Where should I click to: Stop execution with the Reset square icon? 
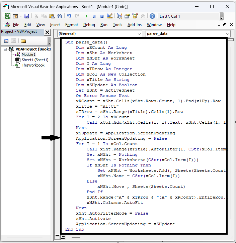(102, 16)
